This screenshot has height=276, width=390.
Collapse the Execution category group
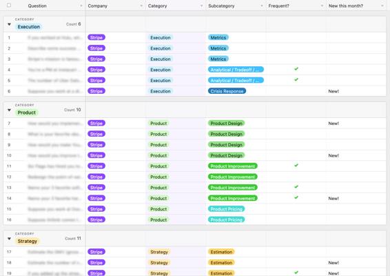pyautogui.click(x=9, y=24)
